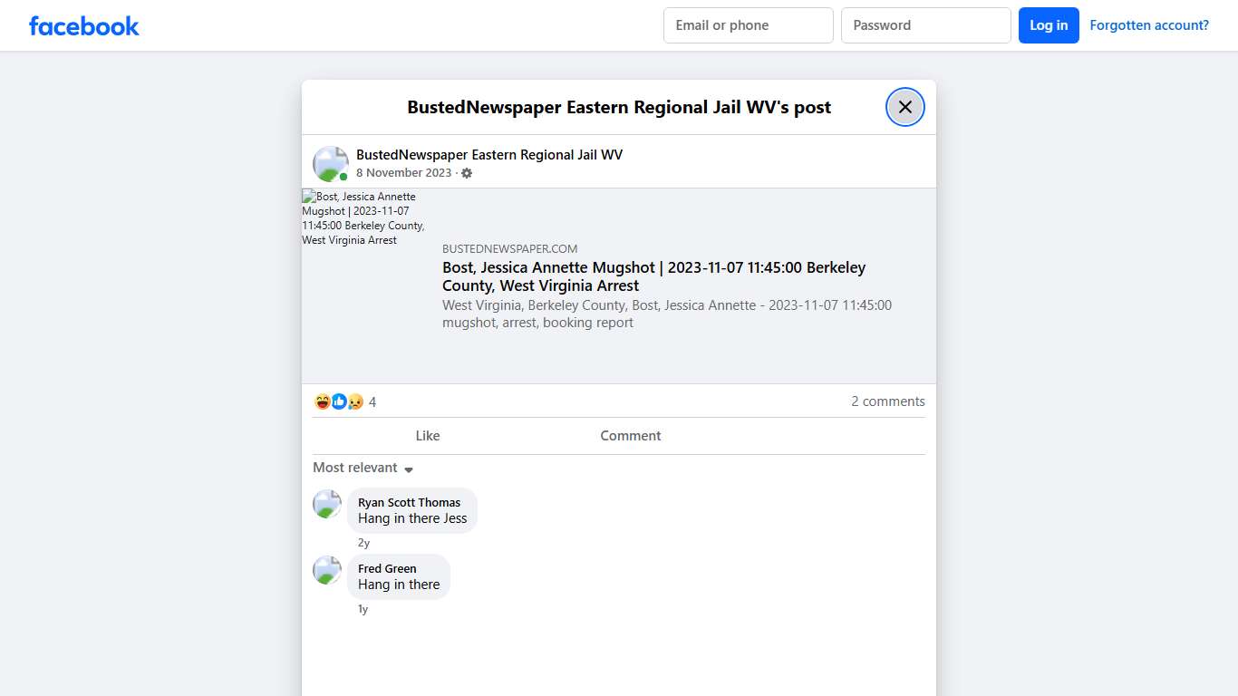Open the post privacy gear icon
The height and width of the screenshot is (696, 1238).
pos(467,173)
